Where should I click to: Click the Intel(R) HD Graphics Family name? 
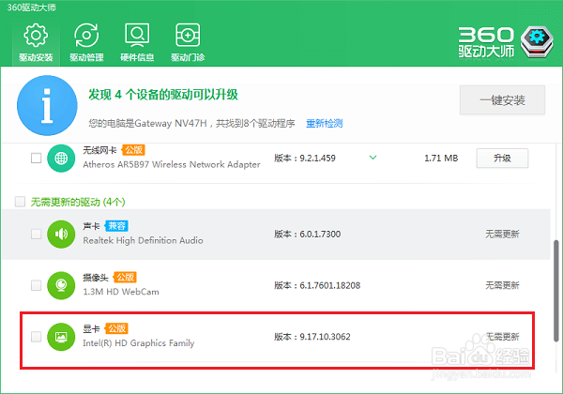[139, 343]
